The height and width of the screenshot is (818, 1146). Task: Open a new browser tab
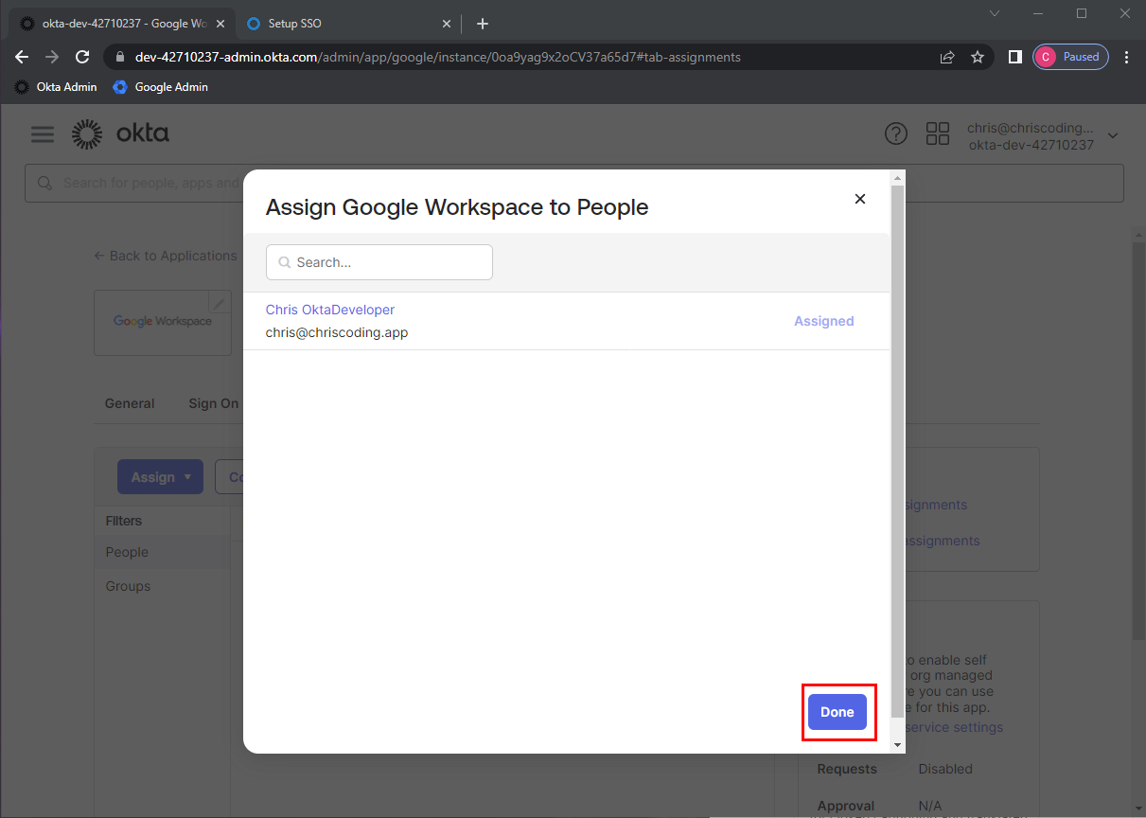coord(483,24)
